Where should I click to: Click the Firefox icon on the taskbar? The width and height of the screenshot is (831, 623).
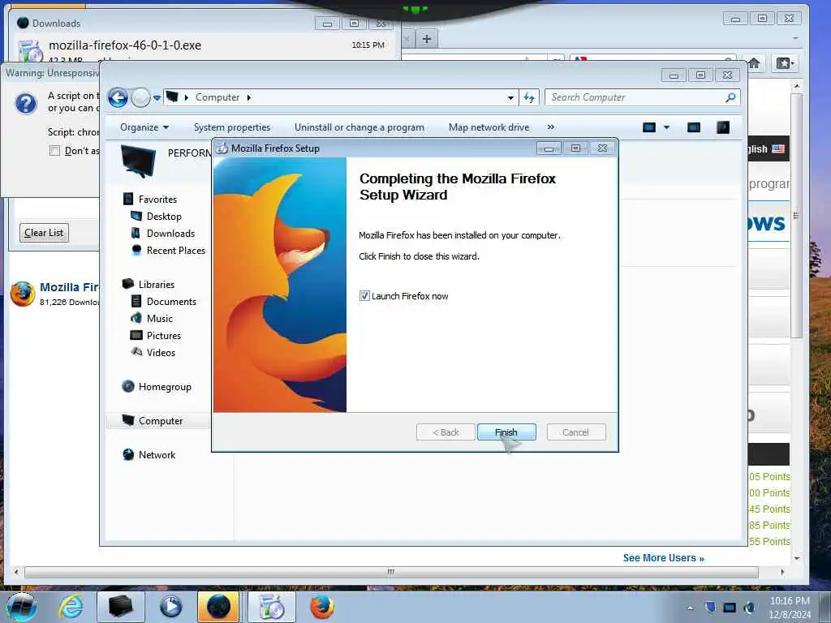[x=322, y=607]
